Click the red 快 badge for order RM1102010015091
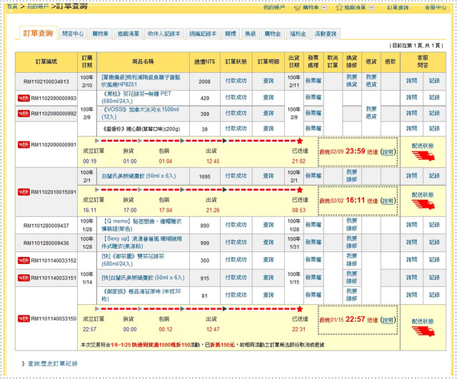Image resolution: width=457 pixels, height=379 pixels. pos(24,192)
